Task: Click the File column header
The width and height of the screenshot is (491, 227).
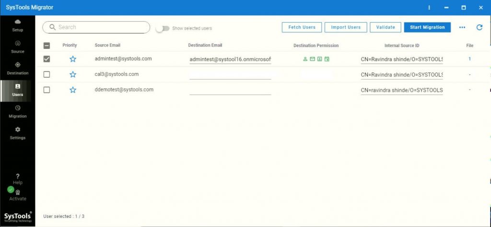Action: pyautogui.click(x=469, y=46)
